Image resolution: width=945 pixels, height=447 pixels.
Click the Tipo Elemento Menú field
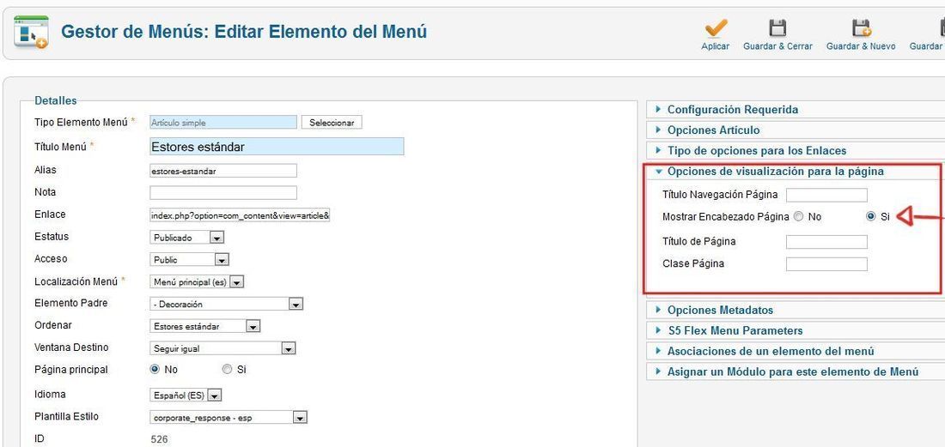click(x=223, y=123)
